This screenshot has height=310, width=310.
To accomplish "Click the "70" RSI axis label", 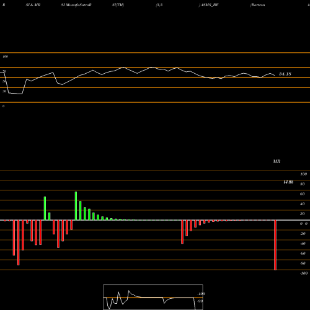I will click(x=4, y=71).
